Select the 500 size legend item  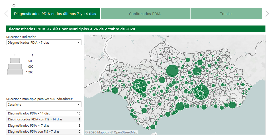click(x=15, y=61)
